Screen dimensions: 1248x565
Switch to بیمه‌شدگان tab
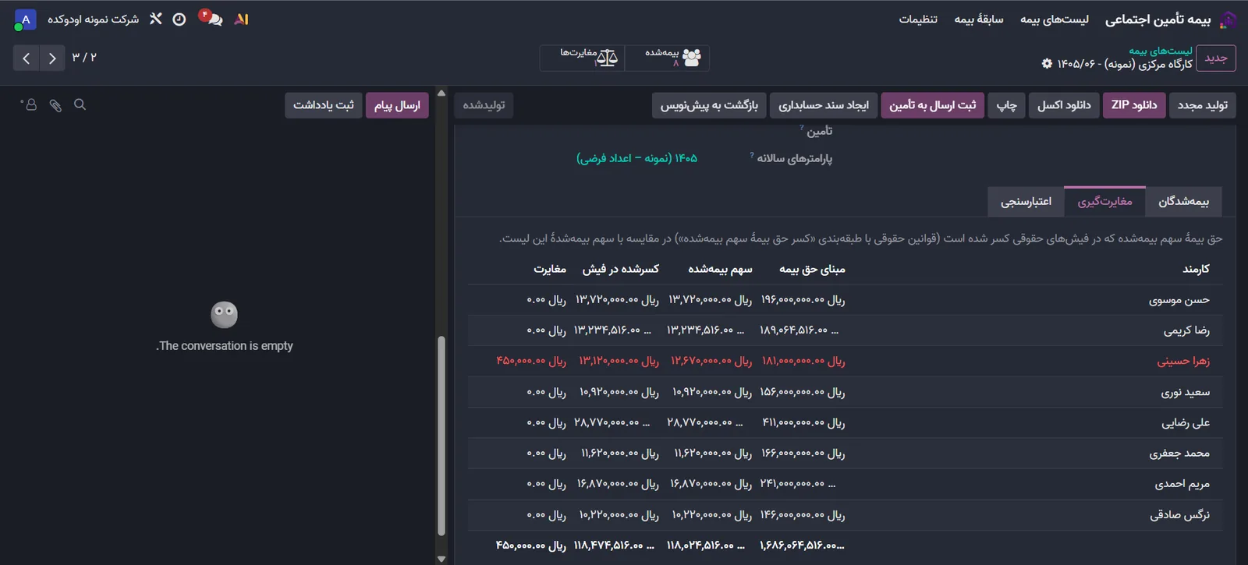[x=1183, y=202]
